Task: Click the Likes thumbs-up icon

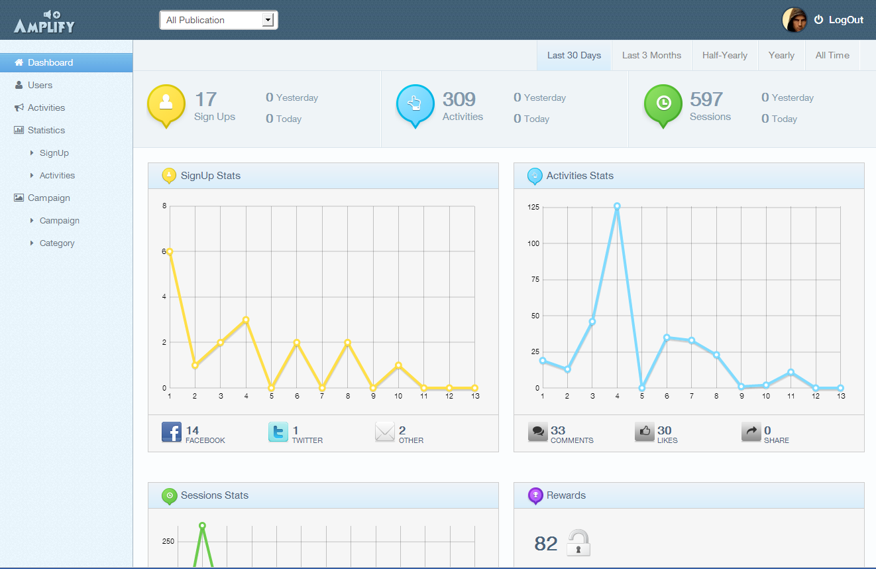Action: pos(645,432)
